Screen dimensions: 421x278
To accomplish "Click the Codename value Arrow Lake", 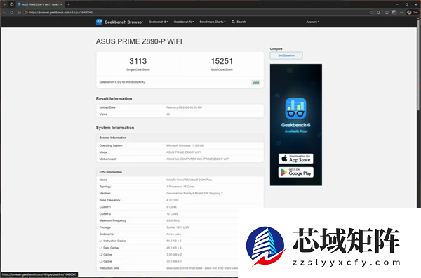I will (173, 234).
